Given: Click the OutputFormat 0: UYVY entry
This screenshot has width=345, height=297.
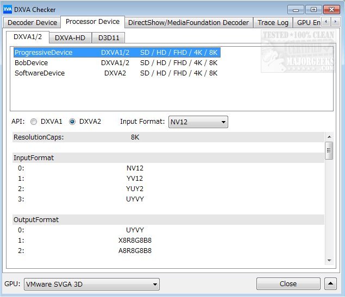Looking at the screenshot, I should coord(168,230).
